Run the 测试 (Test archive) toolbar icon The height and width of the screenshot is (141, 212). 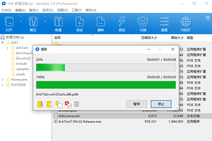click(x=122, y=22)
